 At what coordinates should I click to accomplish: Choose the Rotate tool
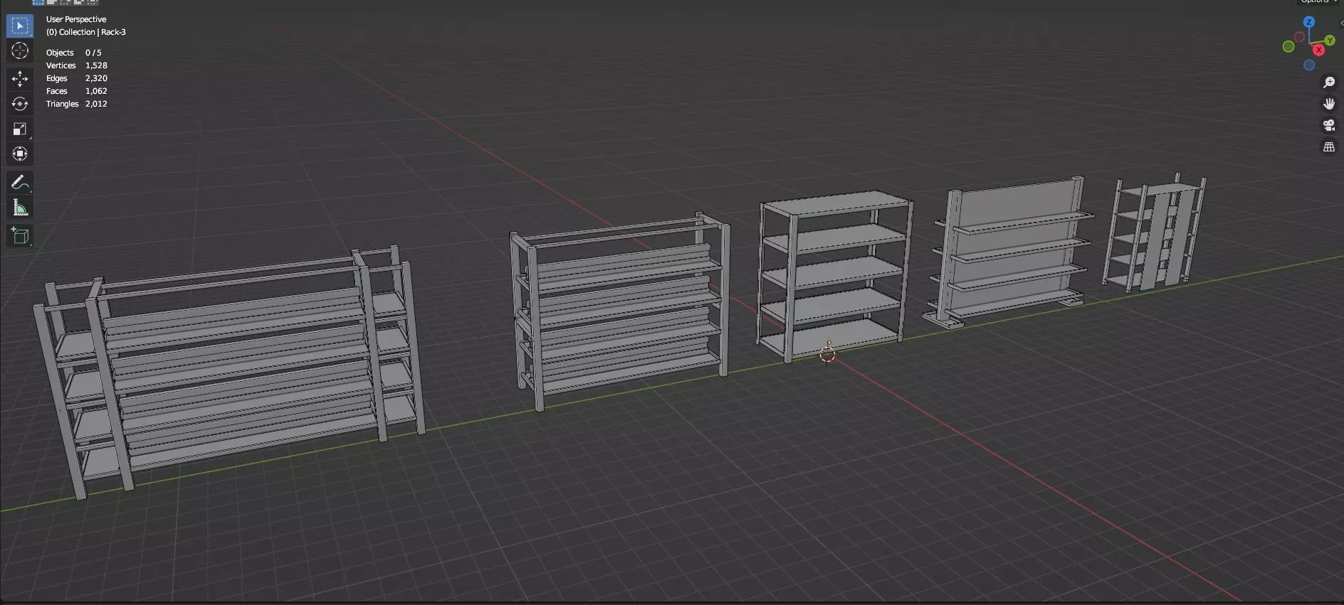click(20, 104)
